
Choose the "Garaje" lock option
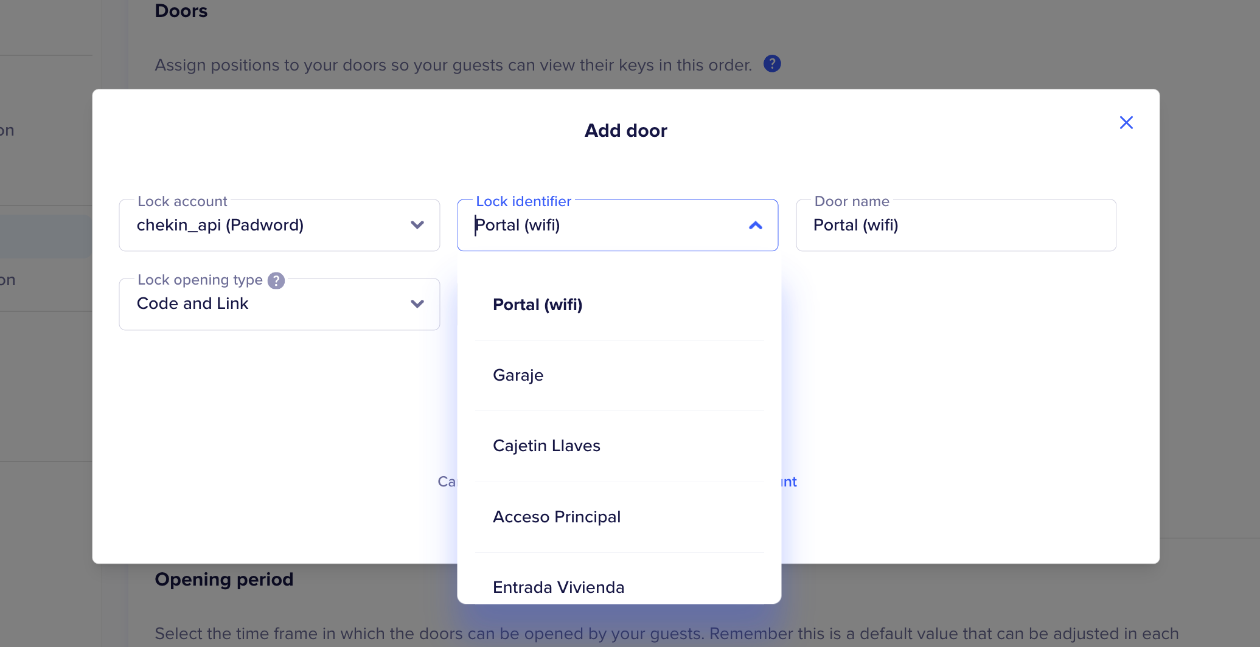pyautogui.click(x=518, y=375)
